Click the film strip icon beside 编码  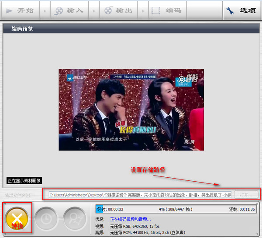tap(155, 11)
